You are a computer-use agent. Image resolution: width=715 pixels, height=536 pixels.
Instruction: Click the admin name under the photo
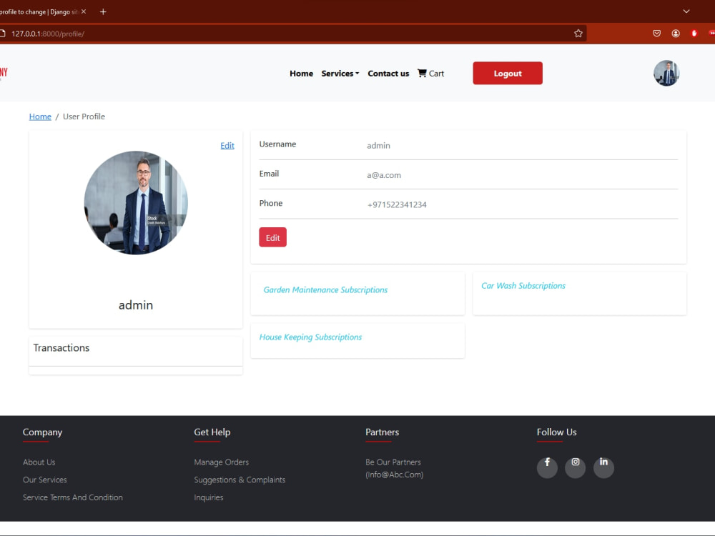click(x=136, y=305)
